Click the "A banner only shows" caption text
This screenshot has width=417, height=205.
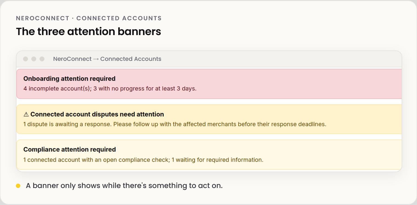click(124, 186)
